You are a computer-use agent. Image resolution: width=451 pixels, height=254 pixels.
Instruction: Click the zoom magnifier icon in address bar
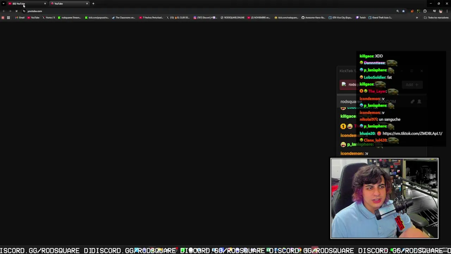point(397,11)
